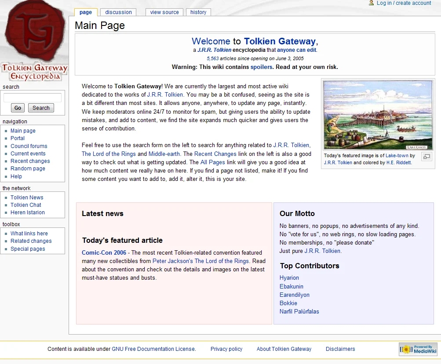Open Current events link
Screen dimensions: 441x364
[x=28, y=154]
